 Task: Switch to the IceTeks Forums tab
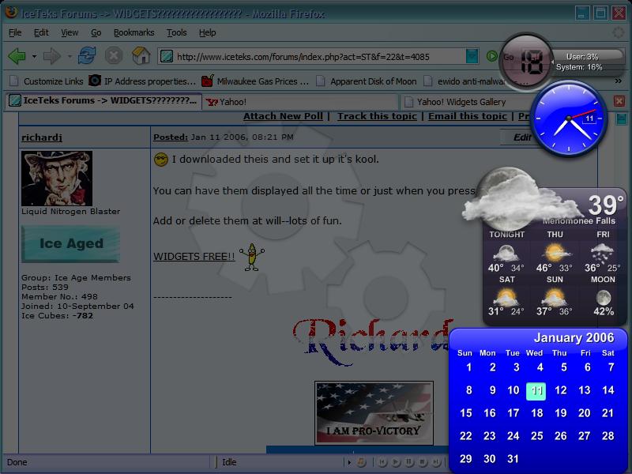tap(103, 101)
